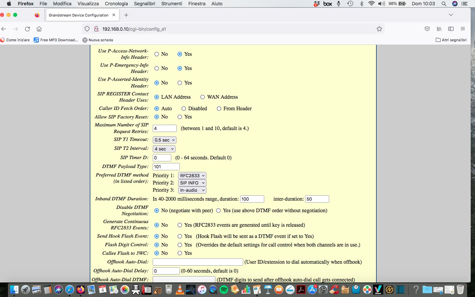The image size is (475, 297).
Task: Save page to Pocket
Action: point(427,29)
